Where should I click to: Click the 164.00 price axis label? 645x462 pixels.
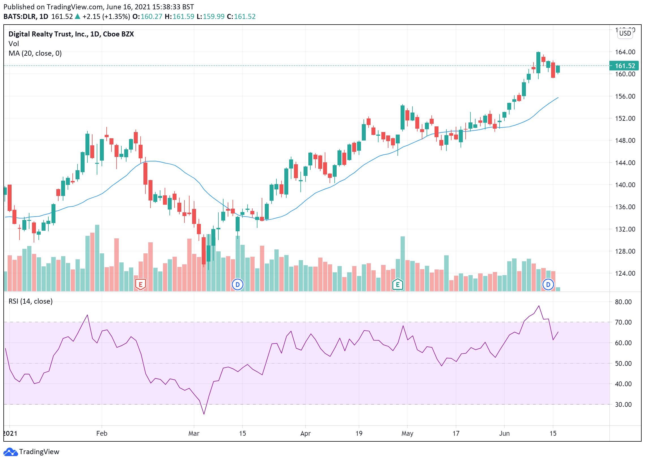[625, 52]
